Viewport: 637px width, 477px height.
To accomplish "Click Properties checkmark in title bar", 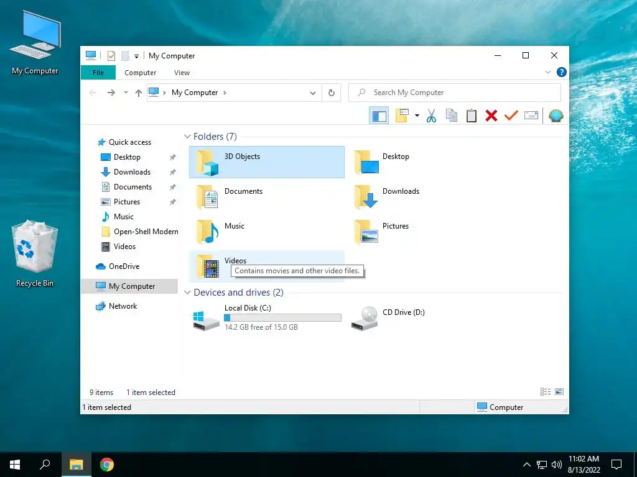I will [111, 56].
